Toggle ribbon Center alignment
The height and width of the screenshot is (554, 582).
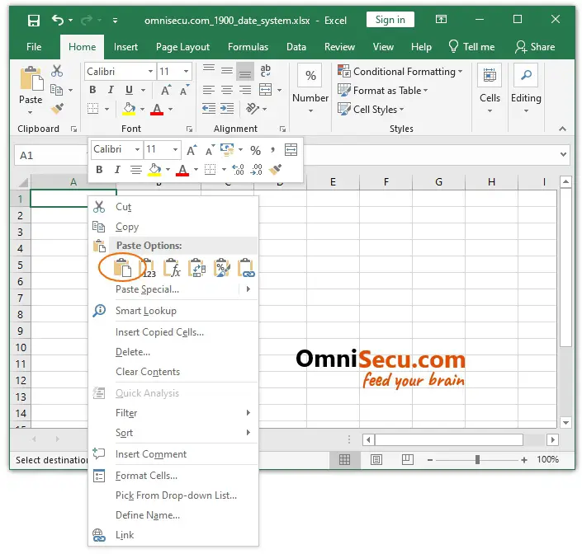227,90
